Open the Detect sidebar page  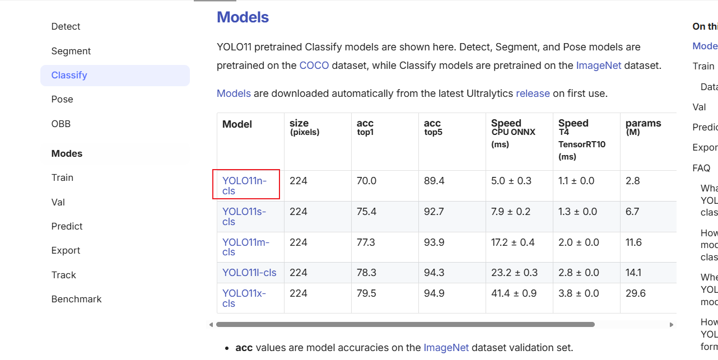[66, 26]
